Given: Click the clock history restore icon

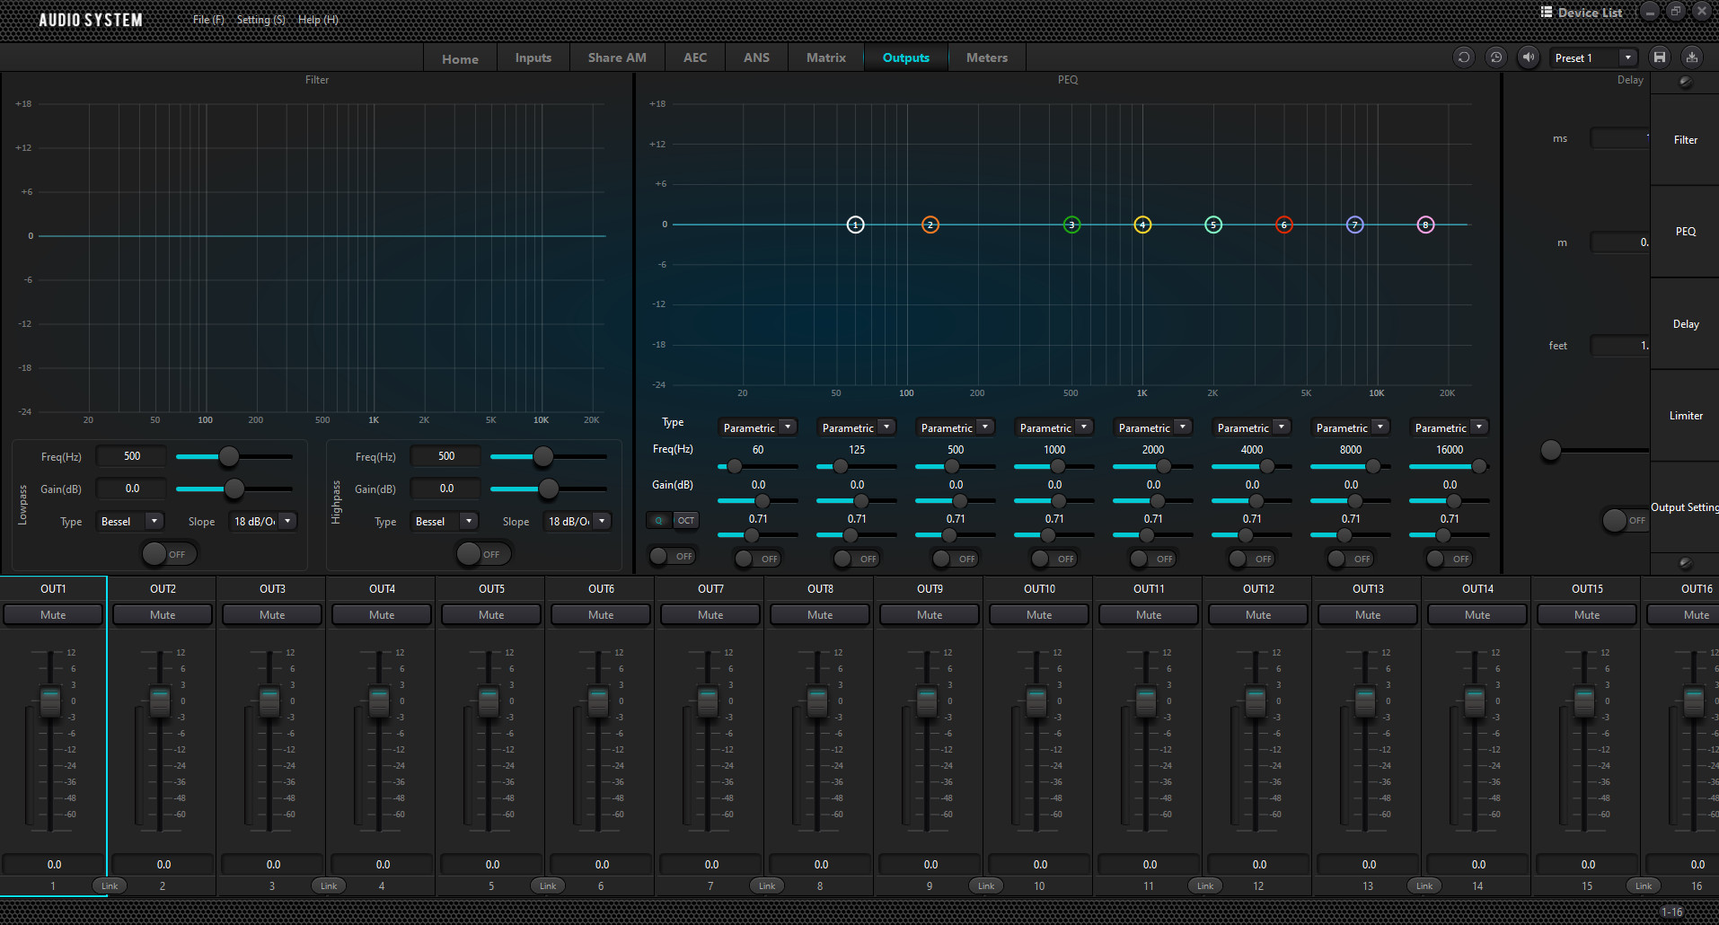Looking at the screenshot, I should point(1496,57).
